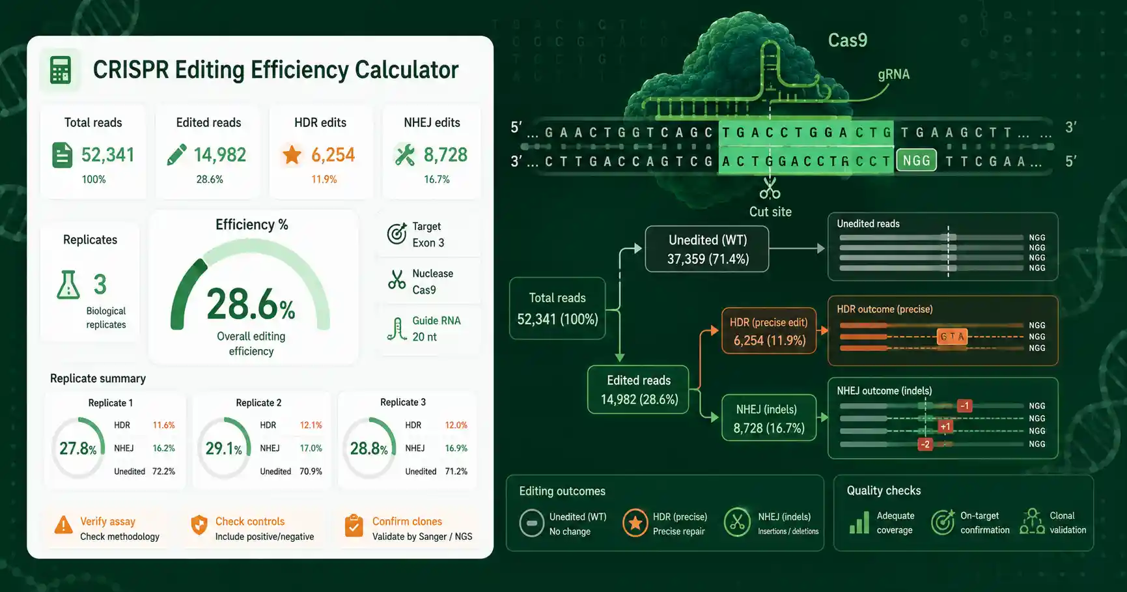Click the GTA insert in HDR outcome

point(952,337)
